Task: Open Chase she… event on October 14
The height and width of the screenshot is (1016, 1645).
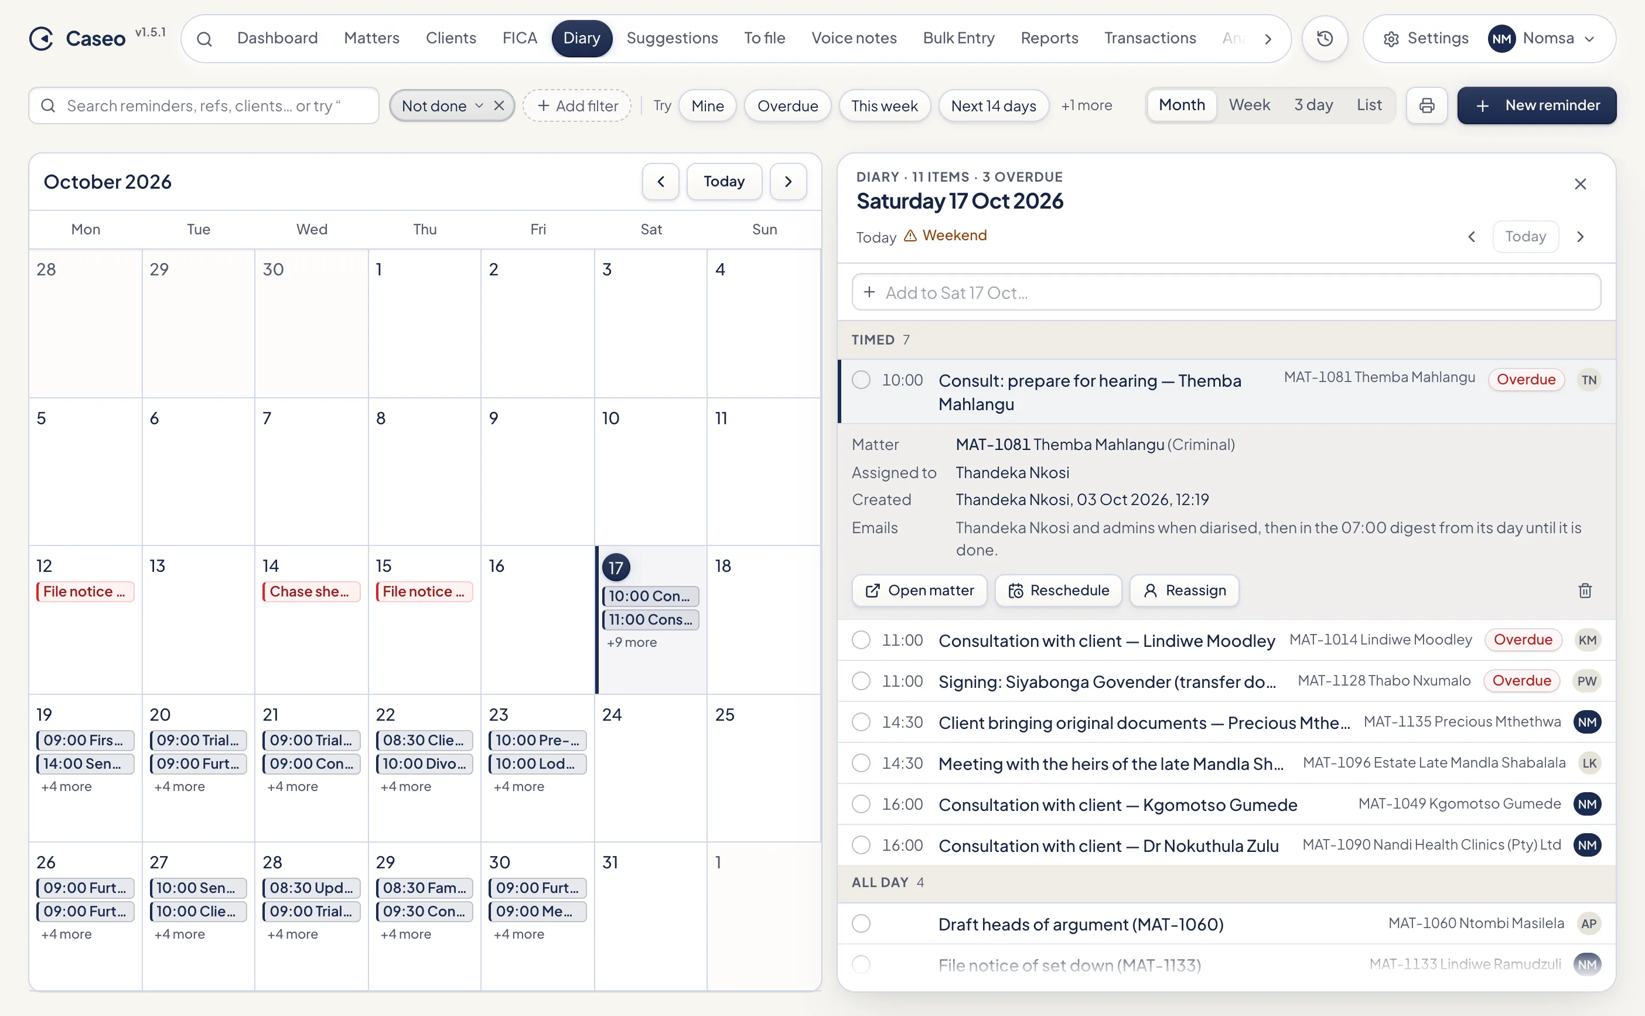Action: 311,591
